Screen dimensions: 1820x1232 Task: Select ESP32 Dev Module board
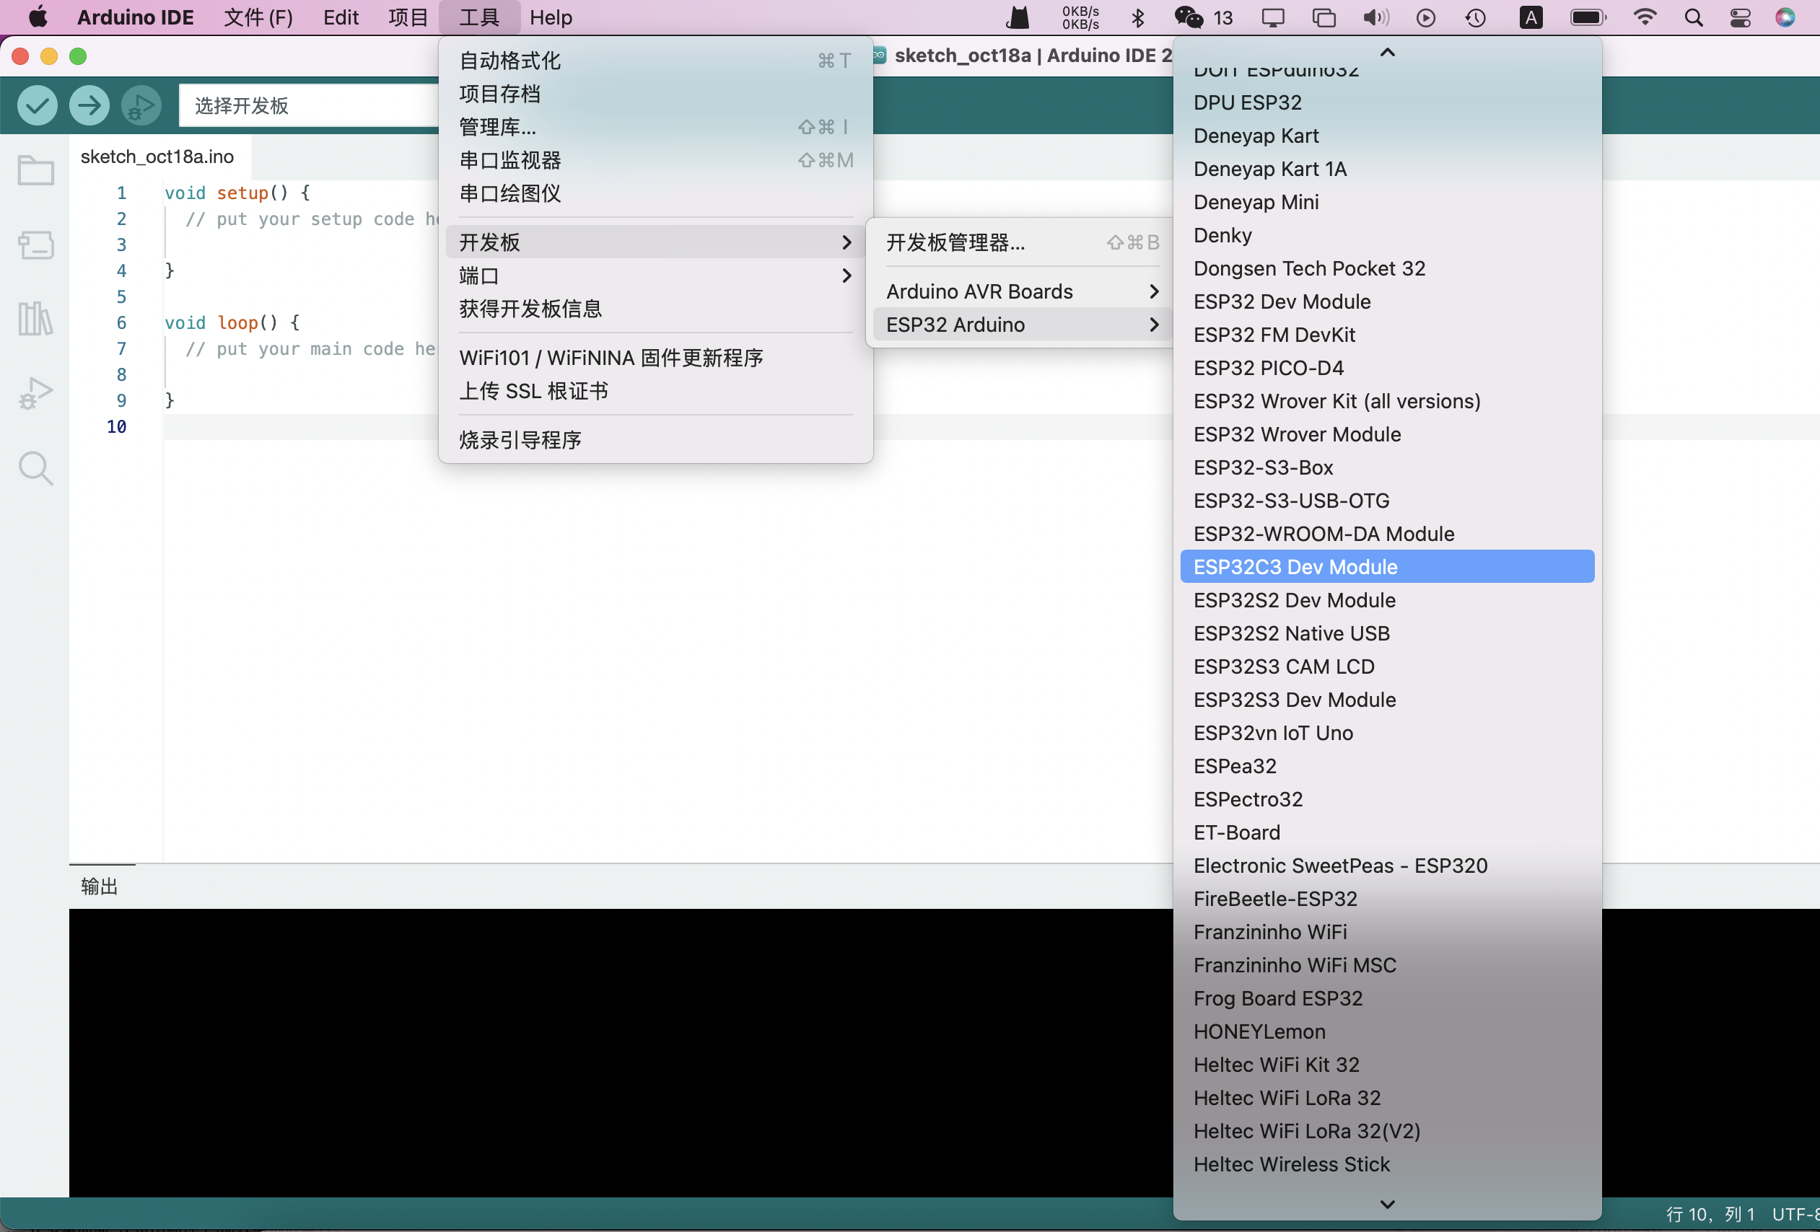1386,302
